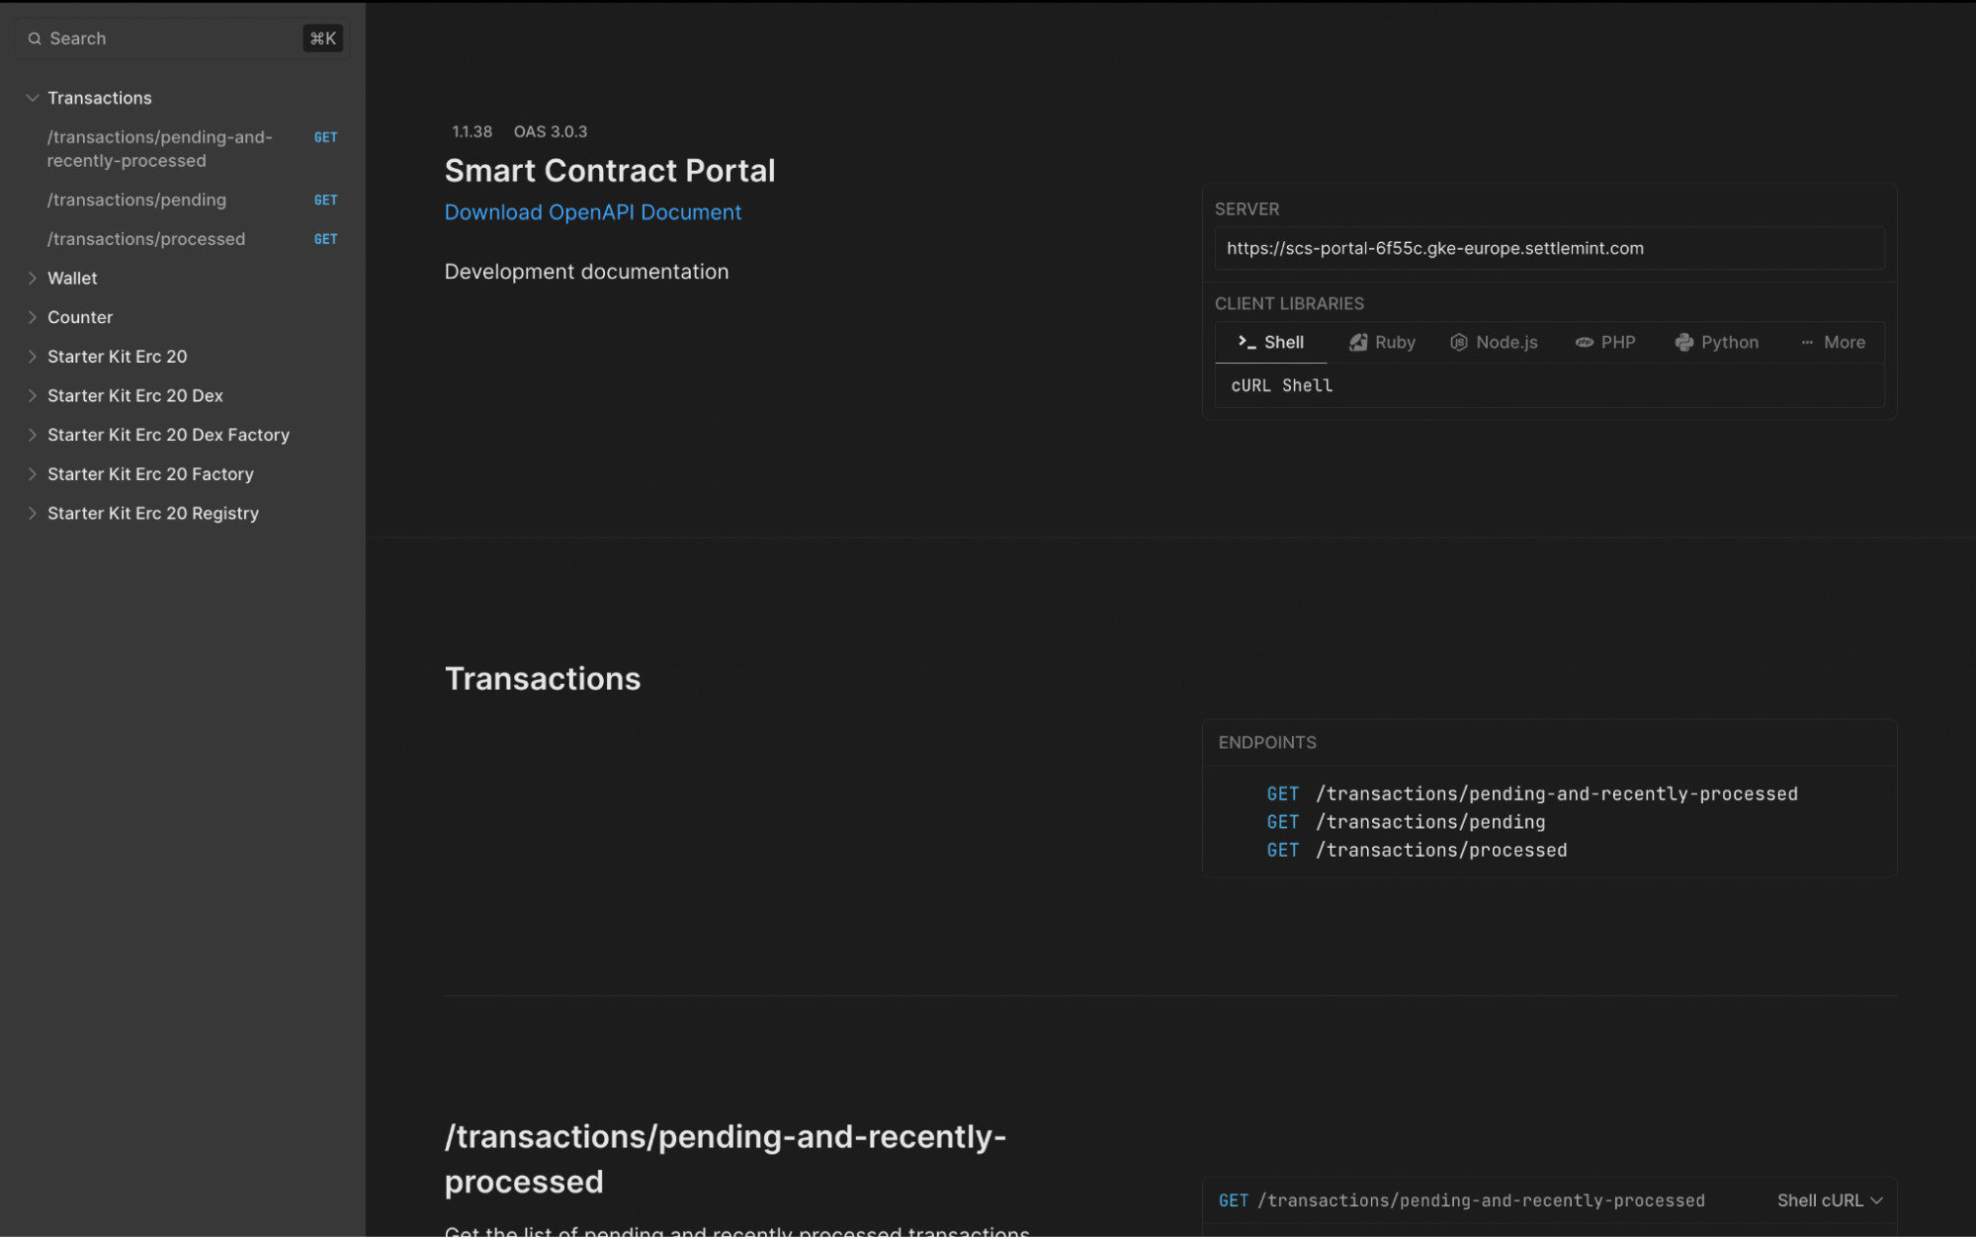Select the Node.js client library icon
This screenshot has width=1976, height=1238.
pos(1458,342)
